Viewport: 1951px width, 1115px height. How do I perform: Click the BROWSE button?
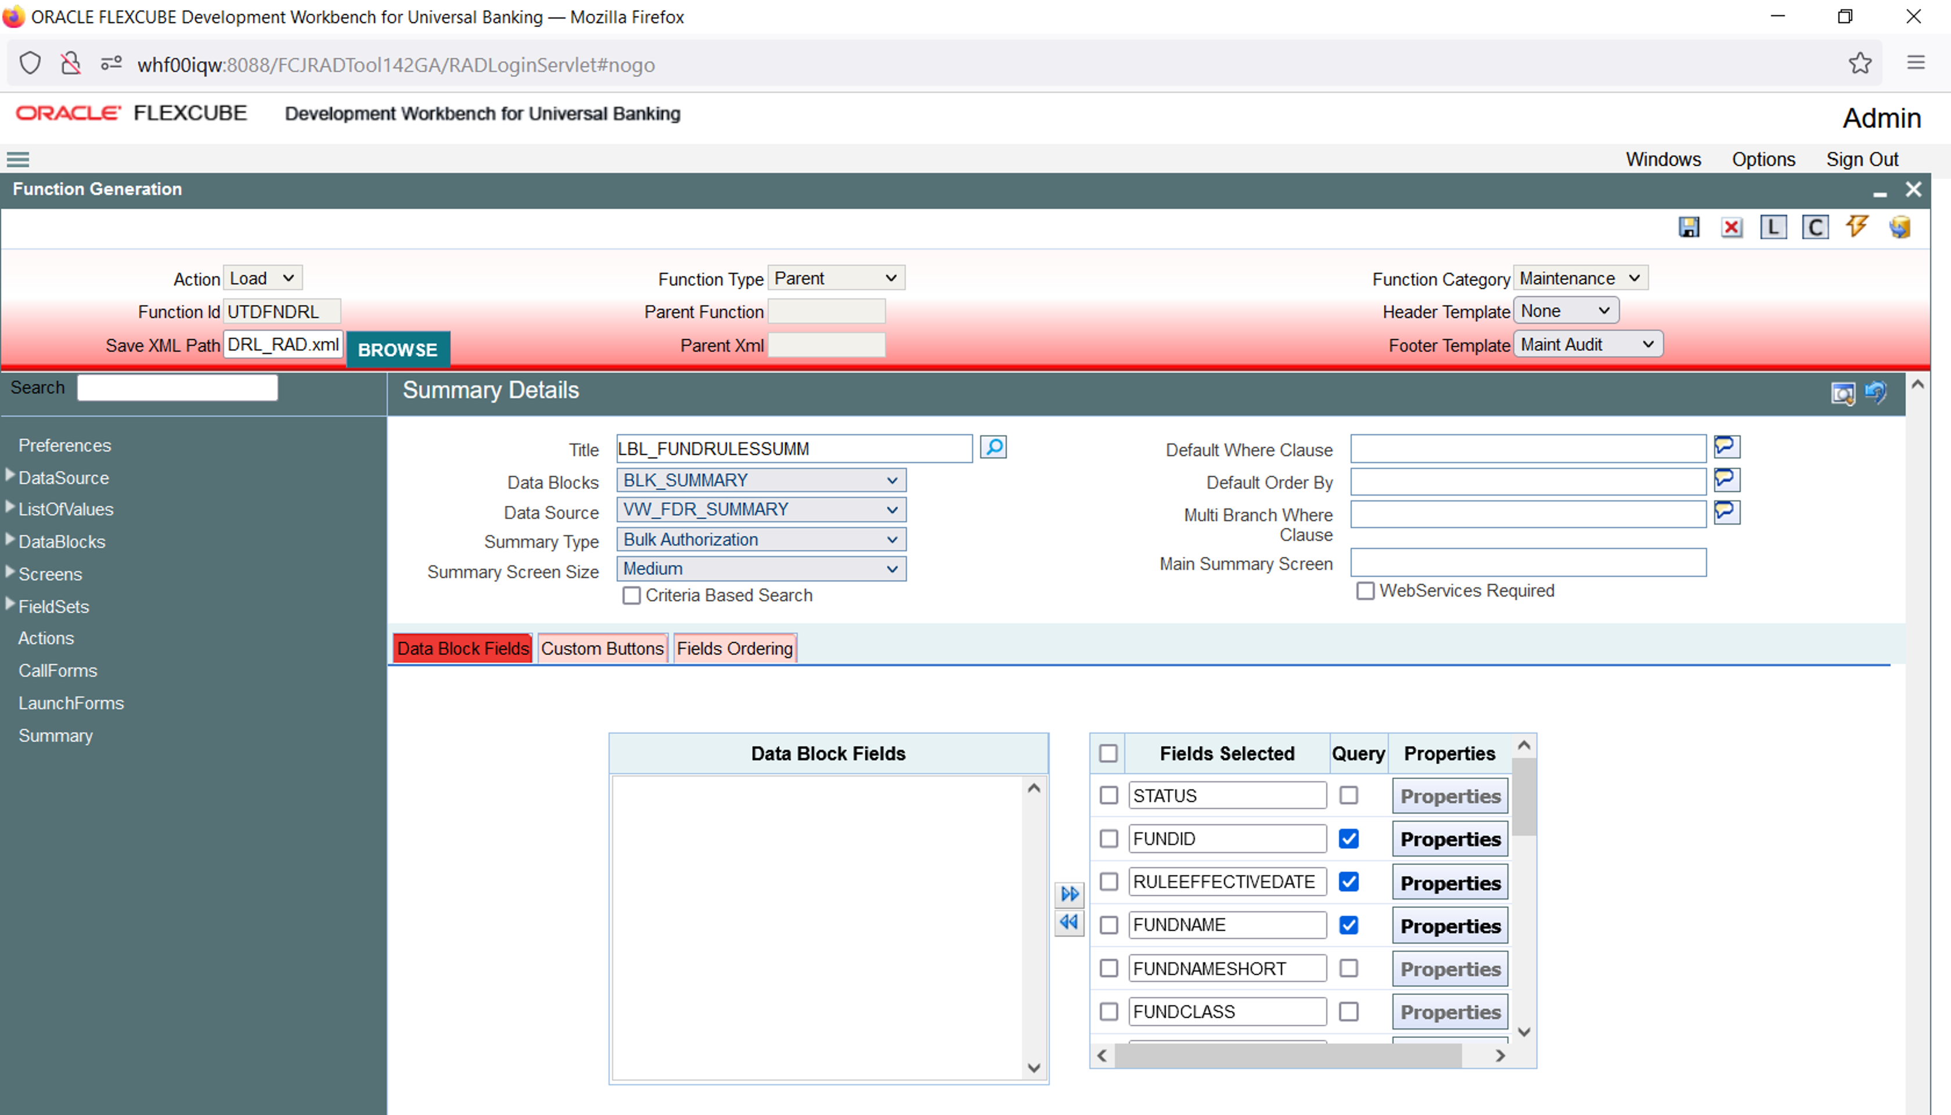[x=398, y=350]
